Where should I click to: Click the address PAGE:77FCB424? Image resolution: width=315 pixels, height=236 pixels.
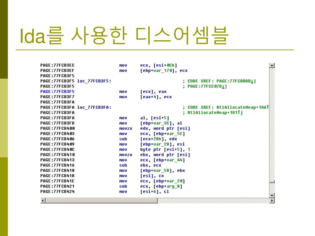coord(57,191)
